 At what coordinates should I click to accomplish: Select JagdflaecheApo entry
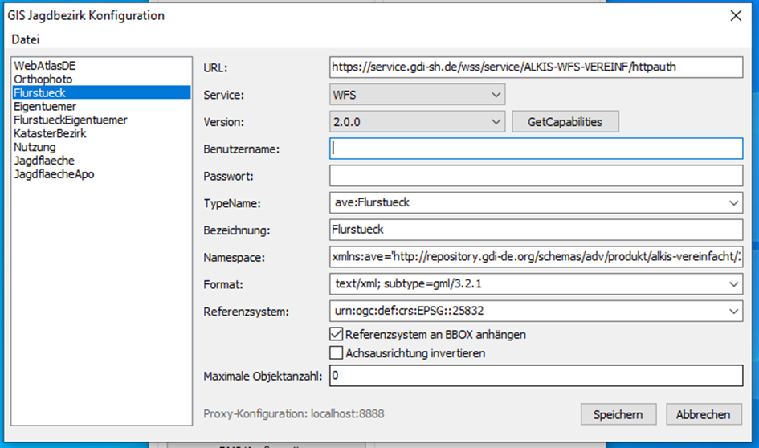pyautogui.click(x=54, y=173)
